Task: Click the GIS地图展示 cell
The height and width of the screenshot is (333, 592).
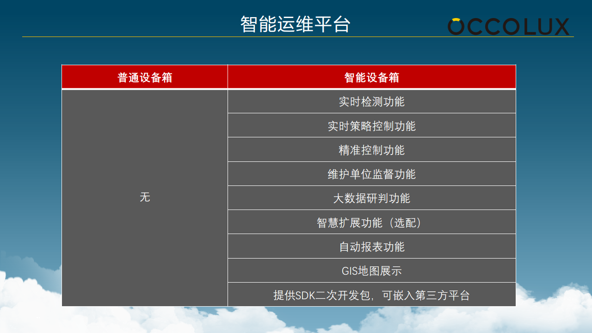Action: [372, 271]
